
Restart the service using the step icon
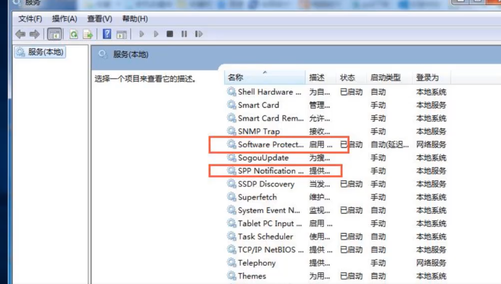pyautogui.click(x=198, y=34)
